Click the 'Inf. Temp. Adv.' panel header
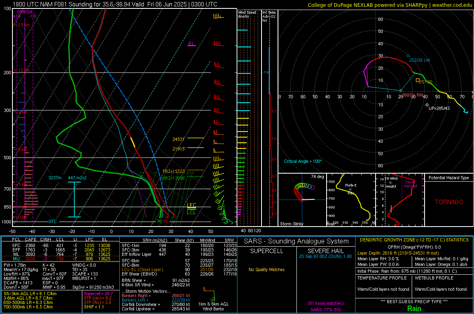 [x=269, y=16]
